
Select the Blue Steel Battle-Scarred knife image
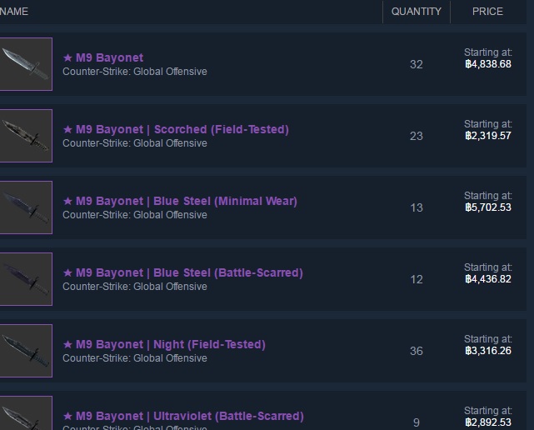click(x=26, y=279)
